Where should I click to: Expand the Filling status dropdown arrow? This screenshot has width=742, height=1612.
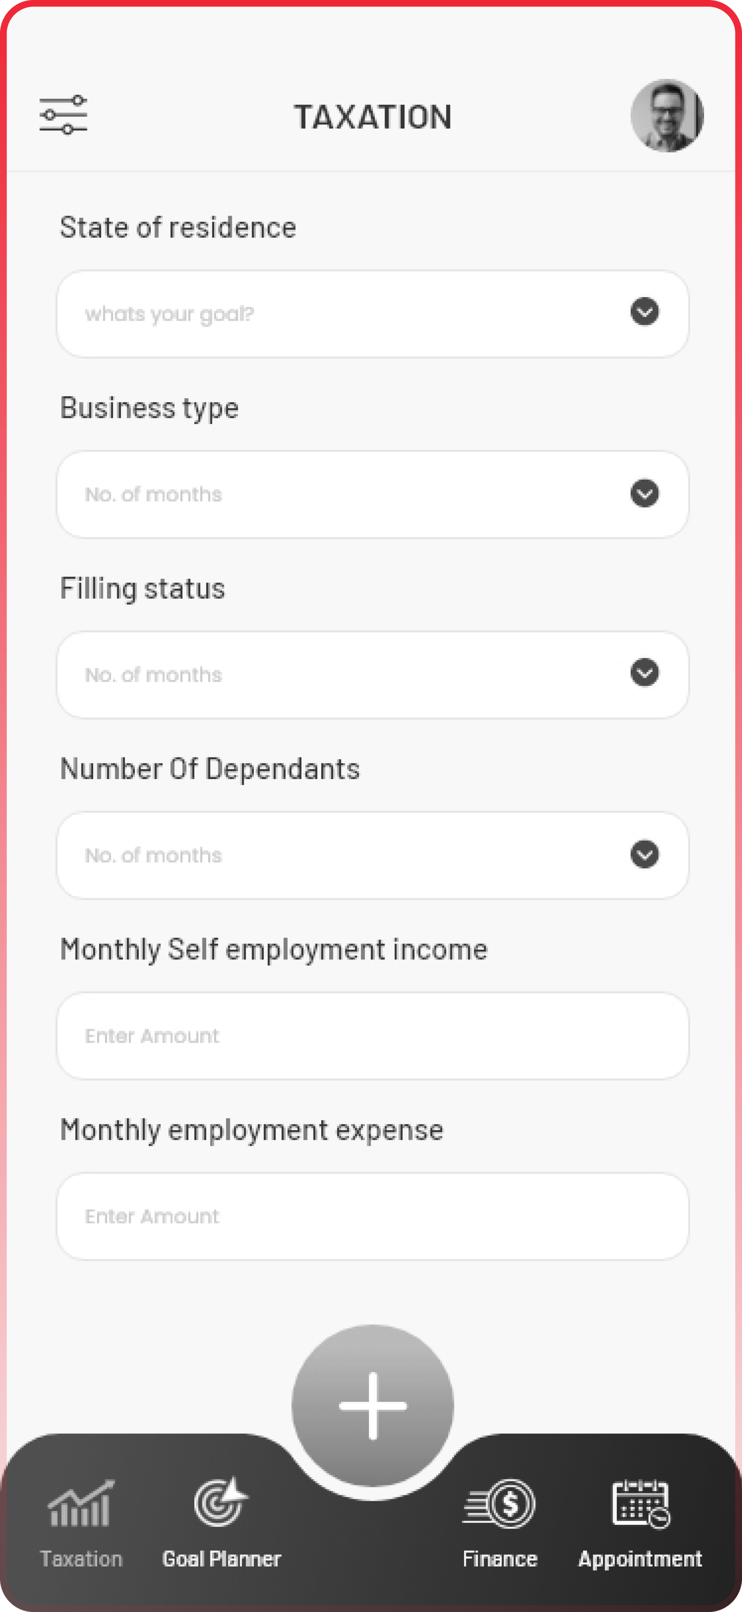point(645,673)
